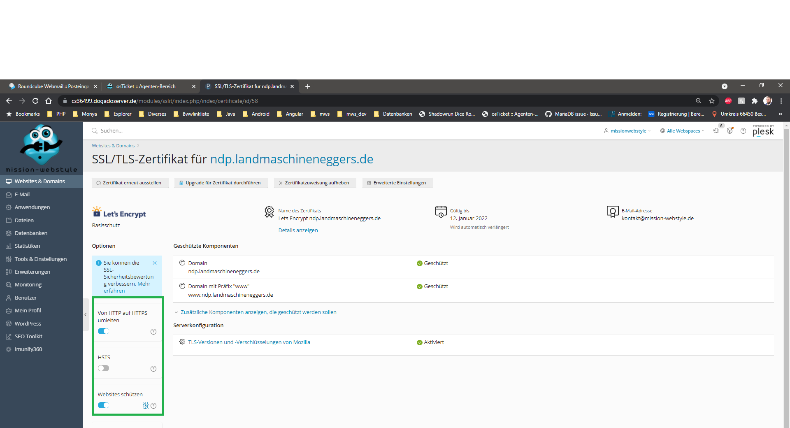Screen dimensions: 790x428
Task: Disable Von HTTP auf HTTPS umleiten toggle
Action: pyautogui.click(x=103, y=331)
